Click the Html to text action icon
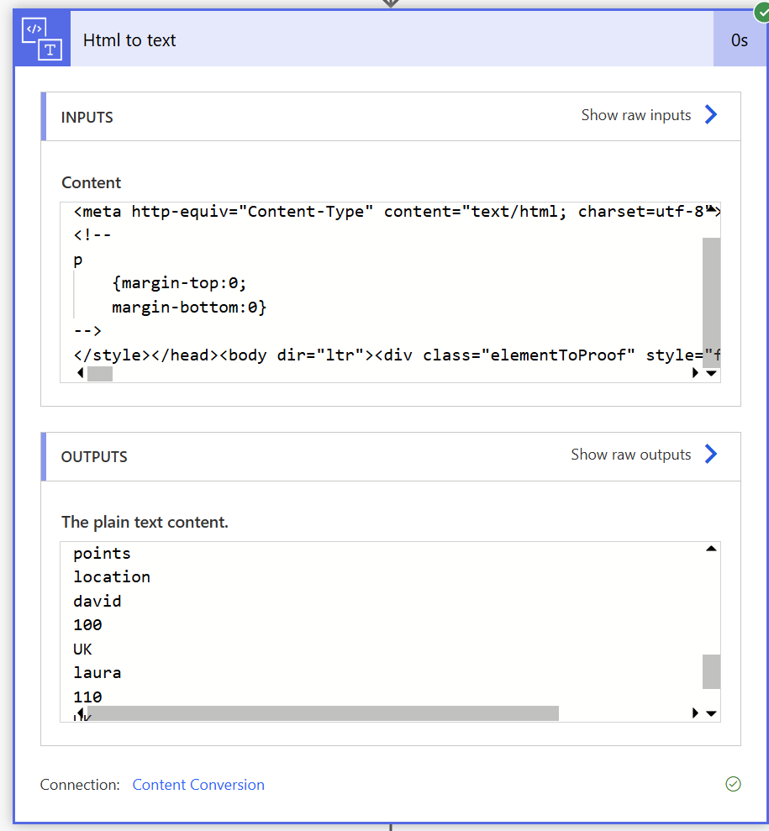The image size is (769, 831). tap(42, 39)
